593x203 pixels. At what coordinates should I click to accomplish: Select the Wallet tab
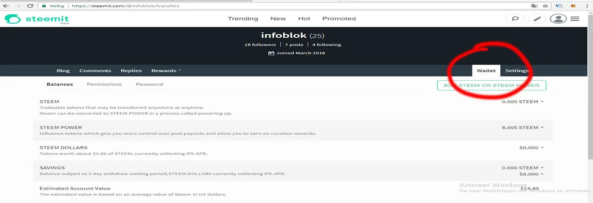[x=486, y=70]
